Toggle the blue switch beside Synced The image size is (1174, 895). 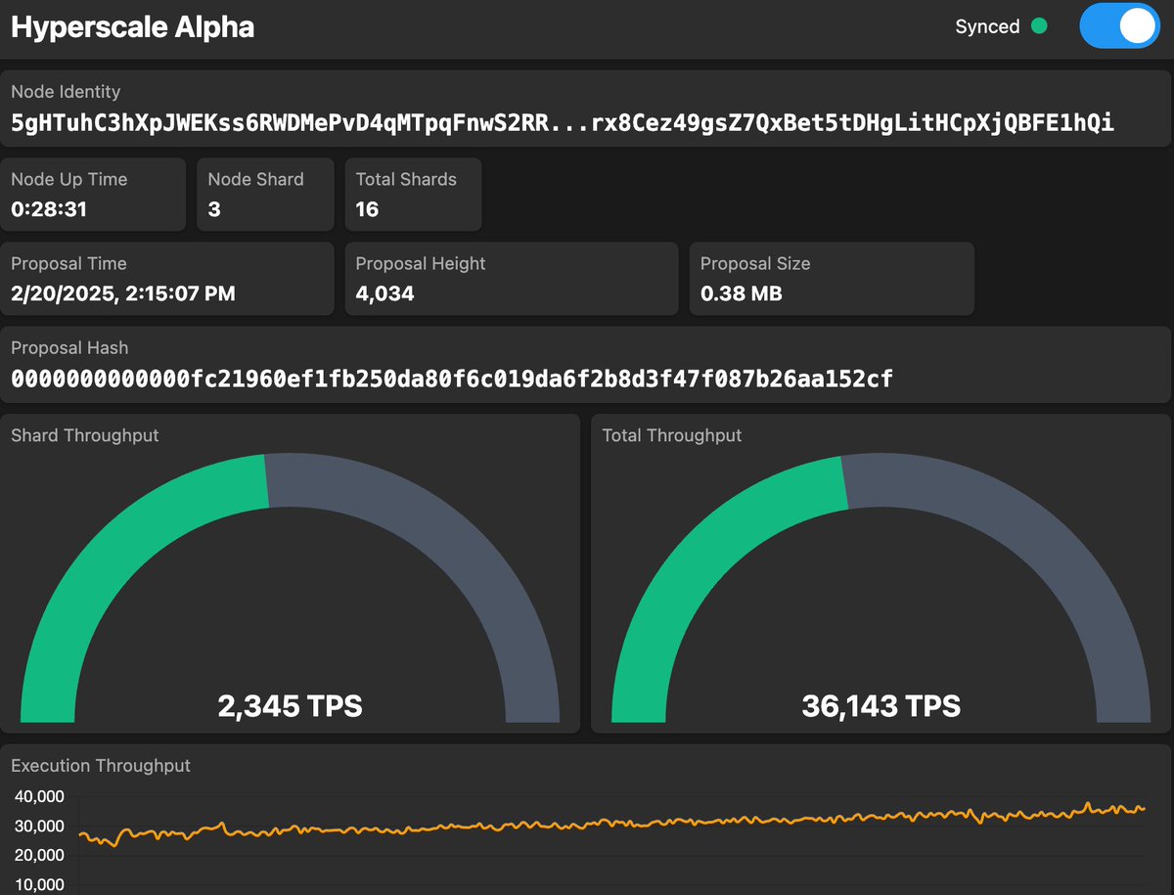point(1119,26)
